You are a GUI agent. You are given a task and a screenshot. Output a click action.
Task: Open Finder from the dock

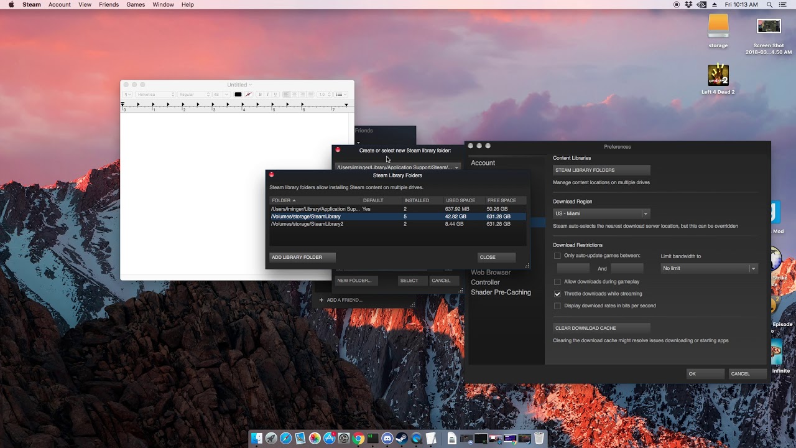257,438
